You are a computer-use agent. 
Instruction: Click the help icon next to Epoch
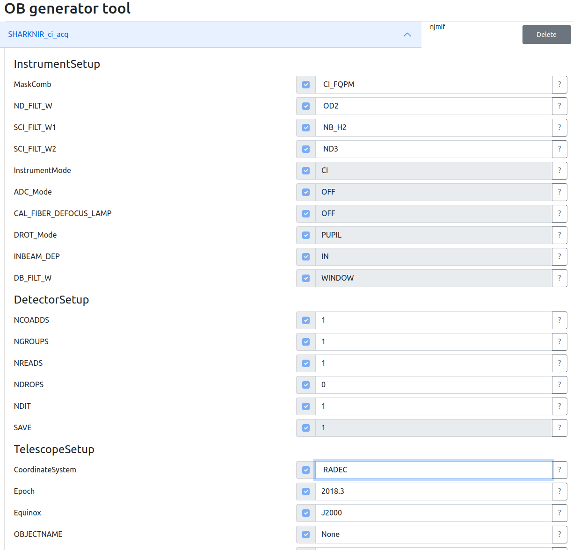559,492
